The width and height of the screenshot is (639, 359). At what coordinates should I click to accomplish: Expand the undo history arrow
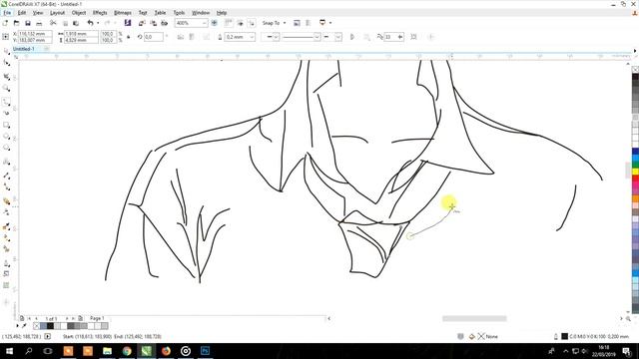pyautogui.click(x=98, y=23)
